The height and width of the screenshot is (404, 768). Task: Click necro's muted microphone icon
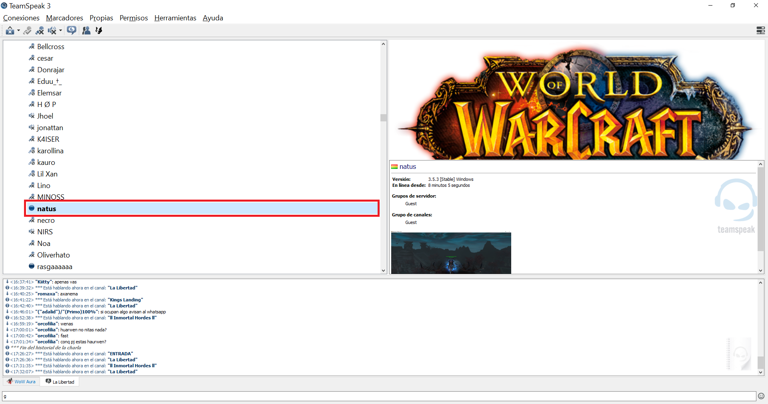[x=32, y=220]
